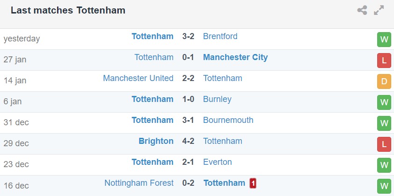This screenshot has height=196, width=394.
Task: Open the Nottingham Forest team link
Action: (139, 183)
